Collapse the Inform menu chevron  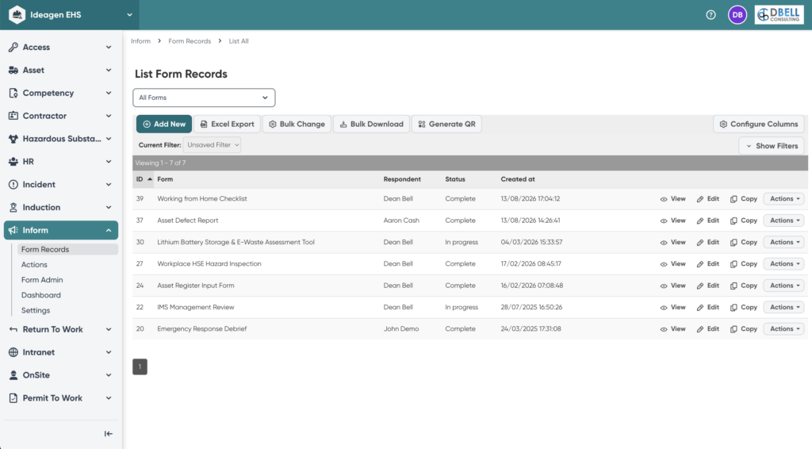coord(109,230)
